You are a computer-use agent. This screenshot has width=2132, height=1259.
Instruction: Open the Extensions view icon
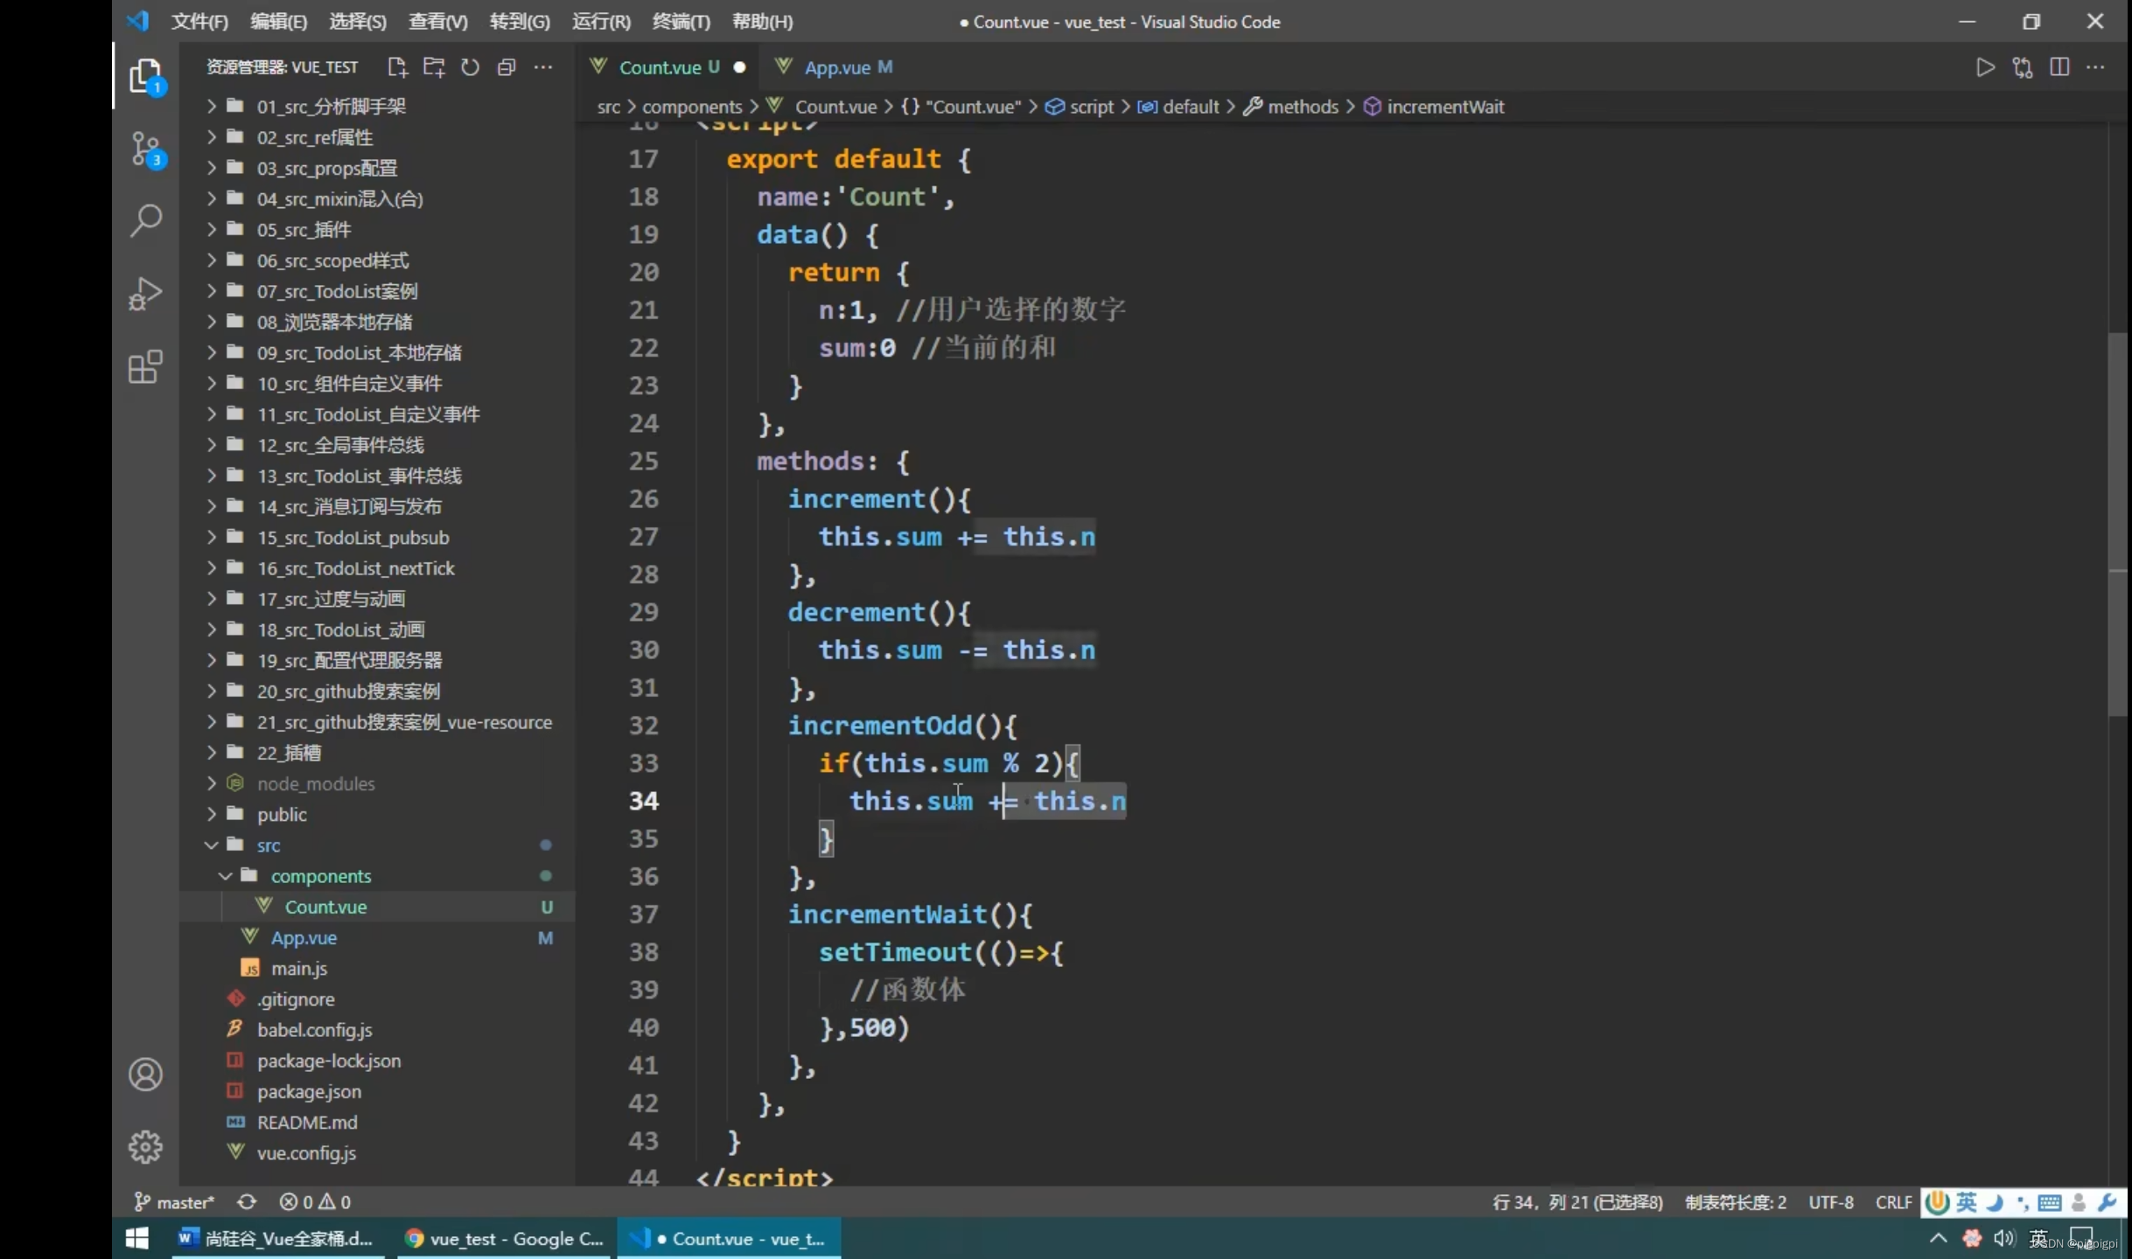[x=146, y=367]
